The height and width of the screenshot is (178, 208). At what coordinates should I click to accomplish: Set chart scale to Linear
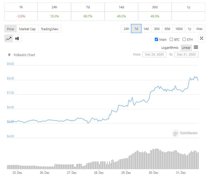pyautogui.click(x=186, y=48)
